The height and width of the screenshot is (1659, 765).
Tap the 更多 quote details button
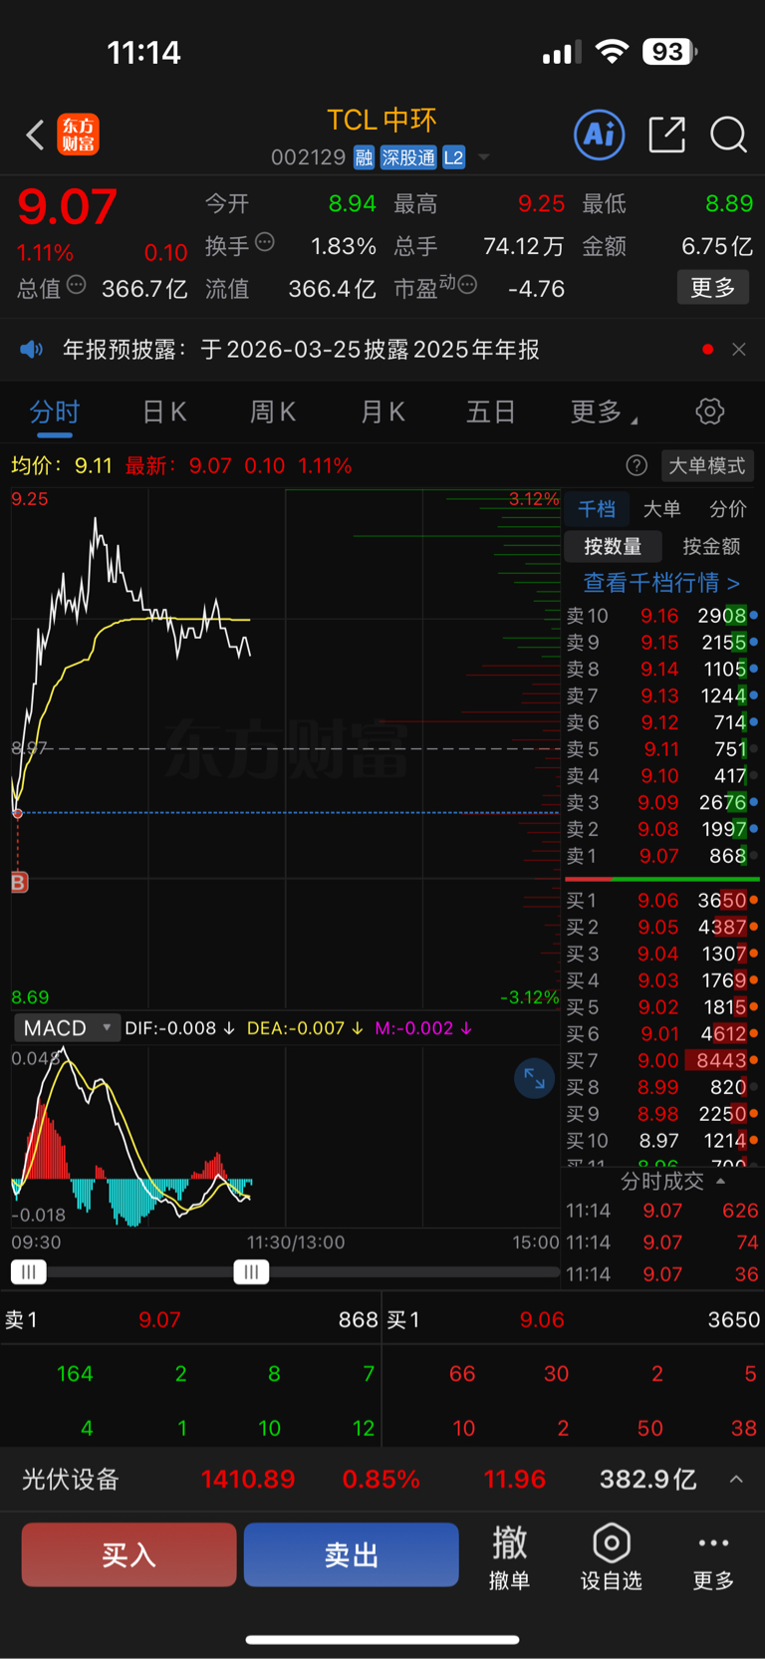[x=713, y=287]
